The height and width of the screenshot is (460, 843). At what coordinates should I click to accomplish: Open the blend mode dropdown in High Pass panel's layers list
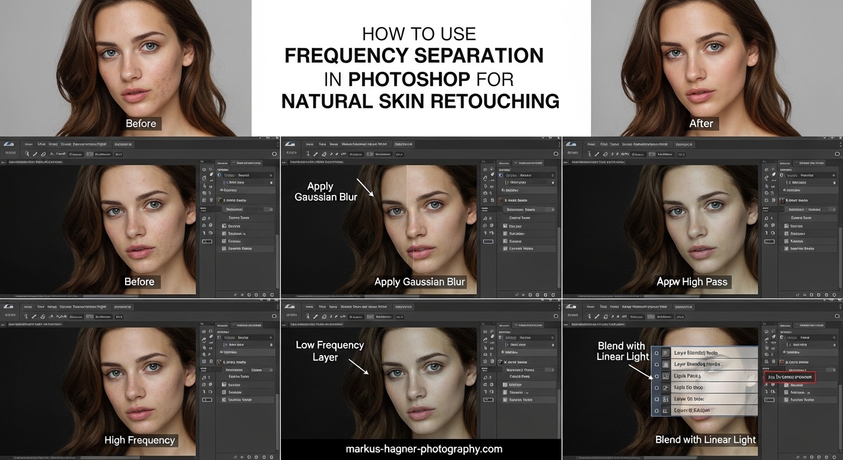[811, 210]
